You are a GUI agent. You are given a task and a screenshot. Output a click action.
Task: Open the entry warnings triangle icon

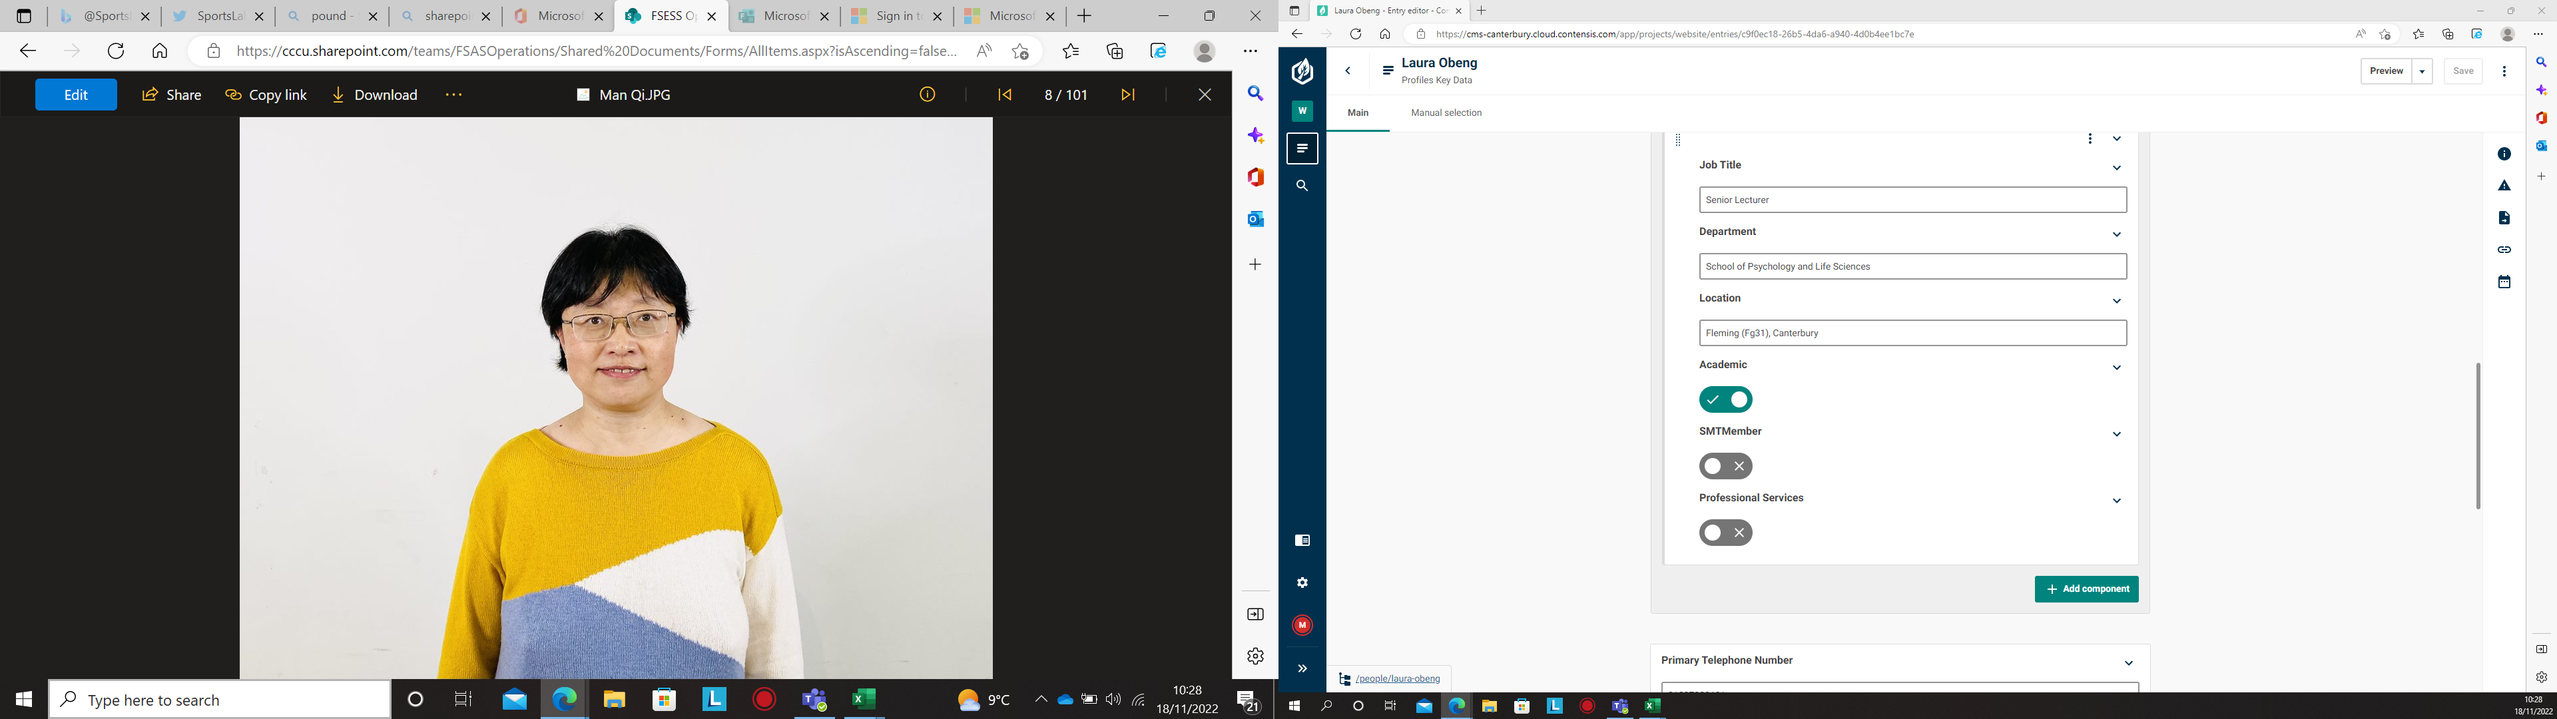tap(2504, 186)
